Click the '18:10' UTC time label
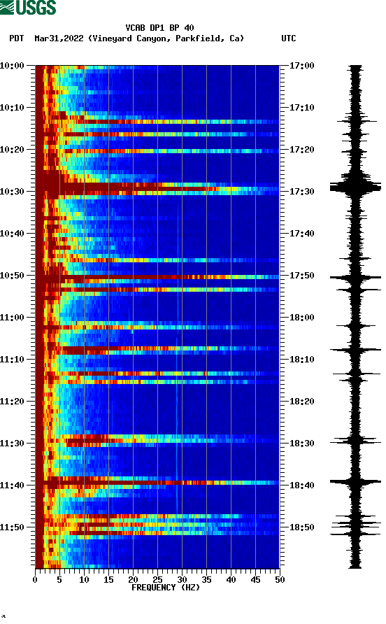The image size is (386, 624). [301, 360]
